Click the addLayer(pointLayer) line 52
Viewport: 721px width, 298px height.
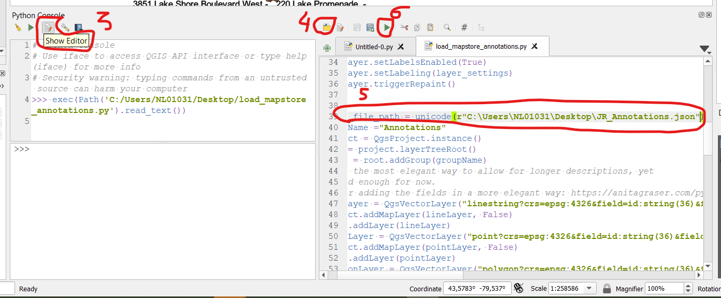click(x=401, y=258)
